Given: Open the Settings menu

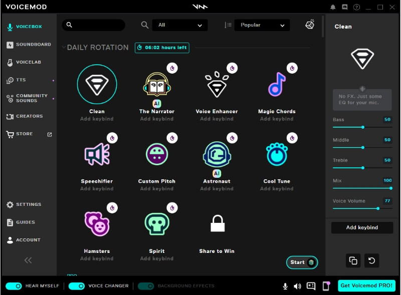Looking at the screenshot, I should [25, 204].
